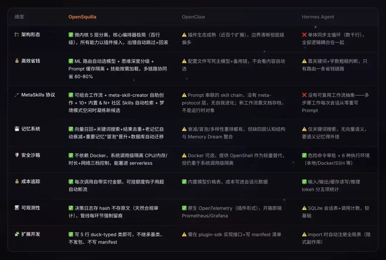Click warning triangle before 插件生态成熟
Screen dimensions: 386x260
(x=184, y=35)
